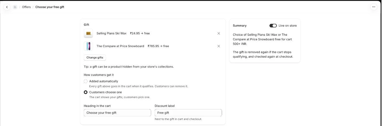Click the Ski Wax product thumbnail
This screenshot has width=384, height=126.
88,34
